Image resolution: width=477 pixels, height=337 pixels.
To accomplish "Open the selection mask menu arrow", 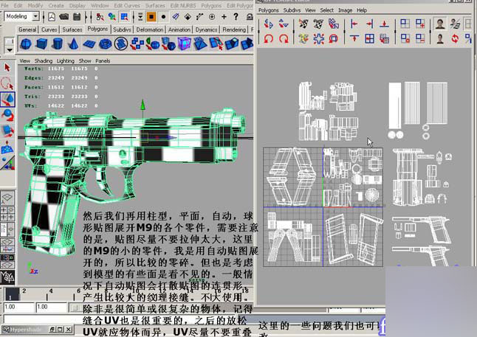I will pos(140,17).
